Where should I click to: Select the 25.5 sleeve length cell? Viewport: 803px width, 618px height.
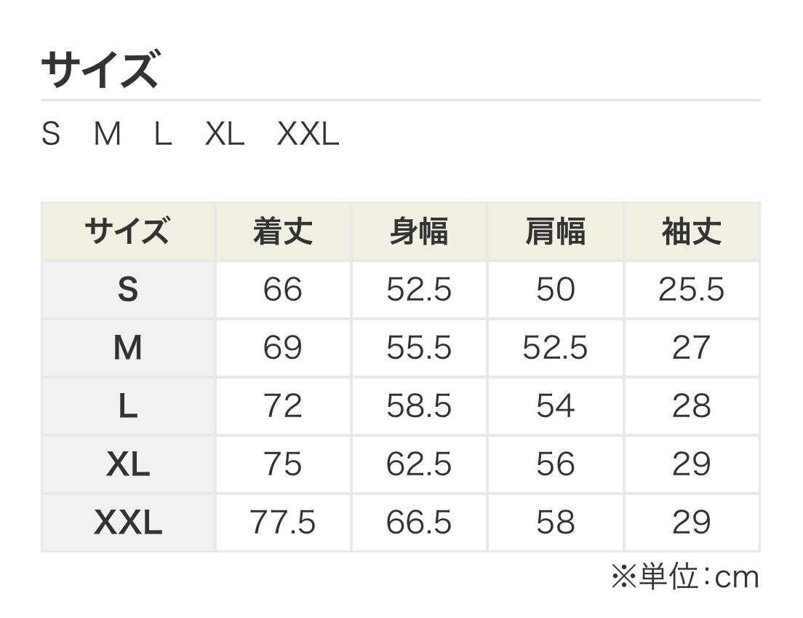691,290
